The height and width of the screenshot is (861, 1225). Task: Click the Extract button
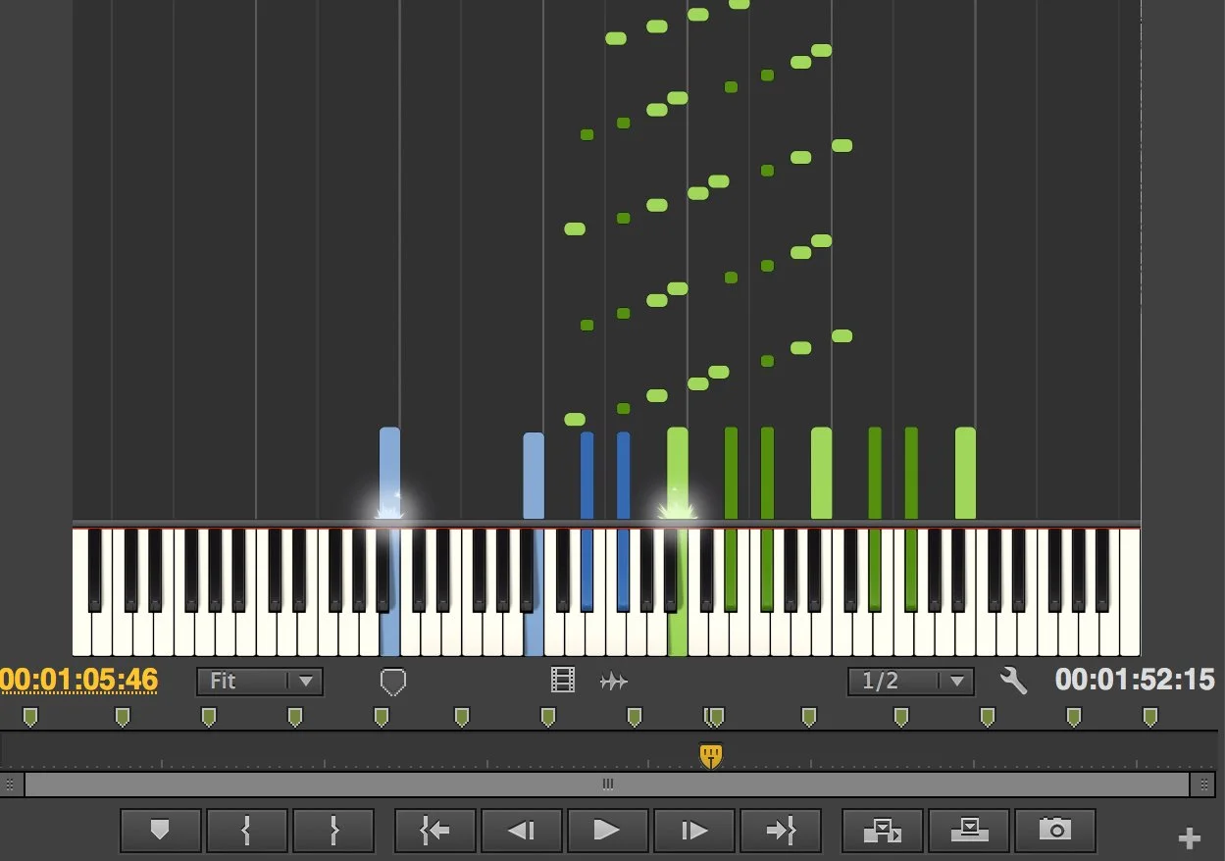[969, 831]
